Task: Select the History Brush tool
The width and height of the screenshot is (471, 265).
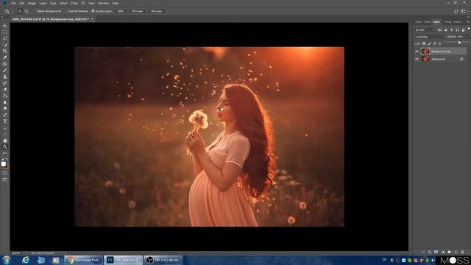Action: (x=5, y=83)
